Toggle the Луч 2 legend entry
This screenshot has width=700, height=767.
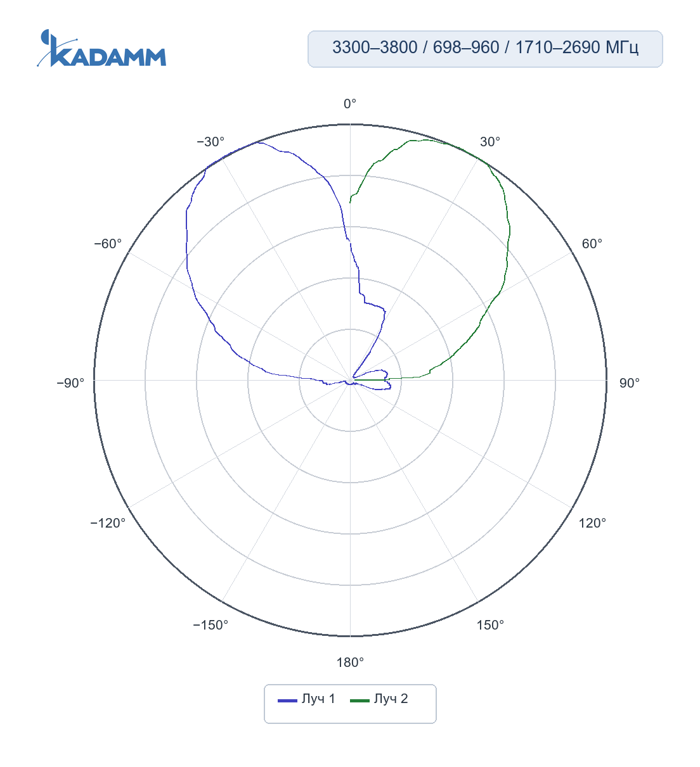(x=379, y=699)
